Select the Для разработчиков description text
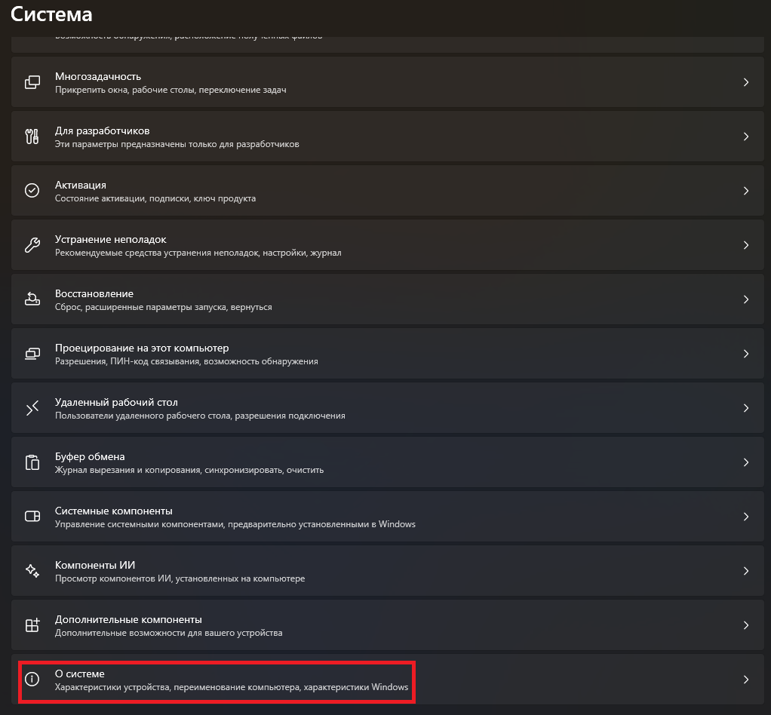This screenshot has width=771, height=715. [x=177, y=144]
